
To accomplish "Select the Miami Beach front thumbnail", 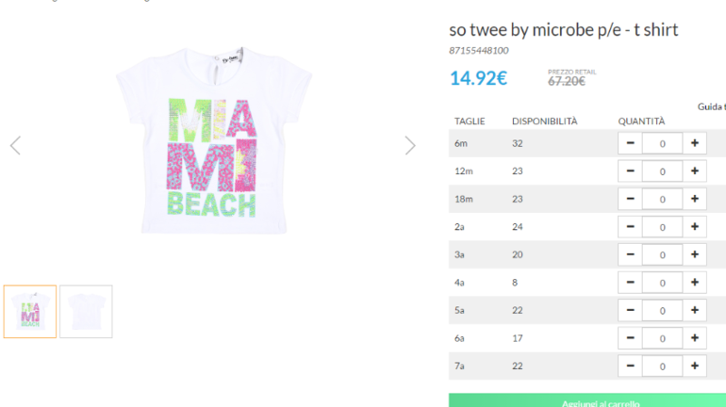I will click(30, 312).
